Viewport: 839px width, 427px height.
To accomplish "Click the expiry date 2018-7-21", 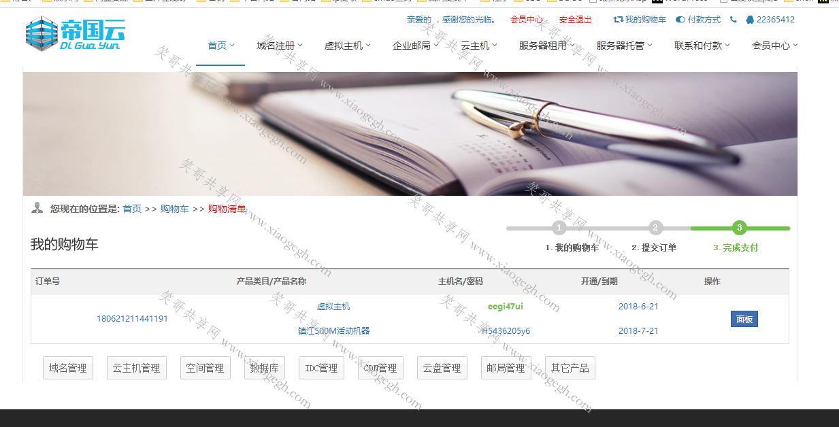I will coord(638,331).
